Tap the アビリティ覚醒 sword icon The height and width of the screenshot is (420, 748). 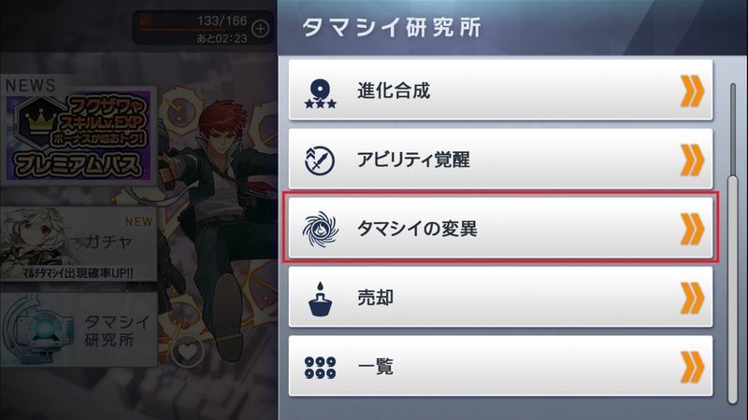320,161
